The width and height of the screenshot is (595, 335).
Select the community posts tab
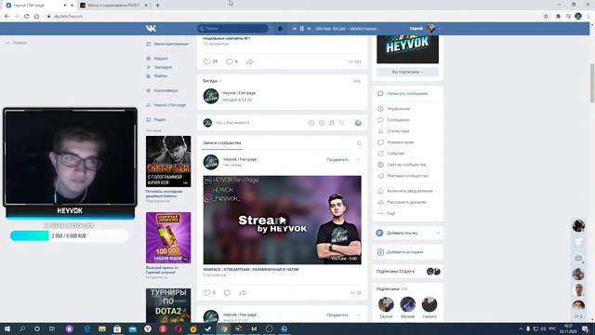point(222,143)
